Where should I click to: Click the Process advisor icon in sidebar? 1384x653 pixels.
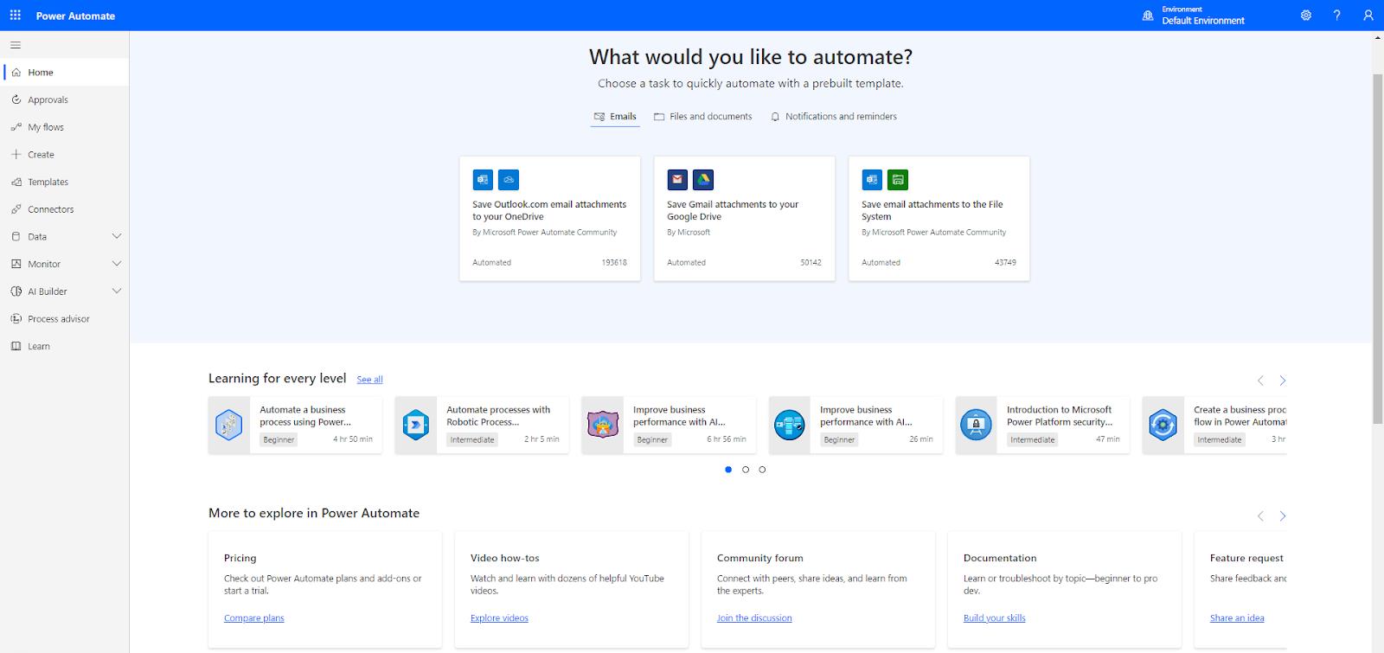(16, 319)
